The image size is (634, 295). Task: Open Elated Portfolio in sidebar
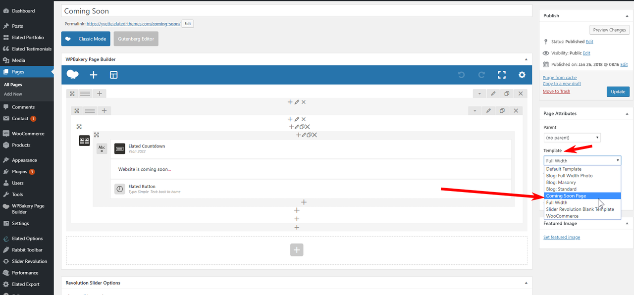click(27, 38)
